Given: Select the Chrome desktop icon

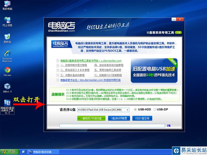Looking at the screenshot, I should pos(7,72).
